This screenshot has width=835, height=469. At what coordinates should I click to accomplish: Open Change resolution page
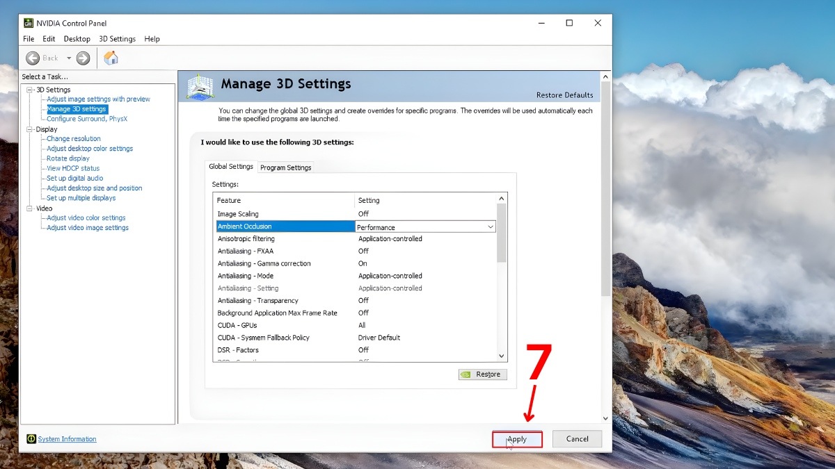pyautogui.click(x=74, y=139)
